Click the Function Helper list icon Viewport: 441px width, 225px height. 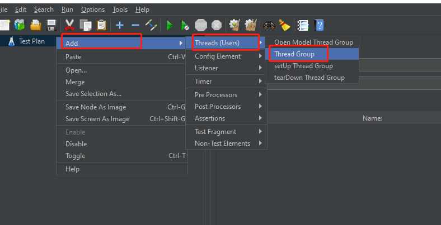coord(303,25)
